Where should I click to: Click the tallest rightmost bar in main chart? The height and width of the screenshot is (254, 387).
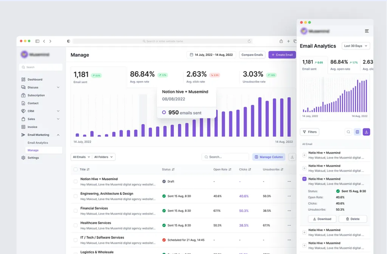[x=289, y=117]
